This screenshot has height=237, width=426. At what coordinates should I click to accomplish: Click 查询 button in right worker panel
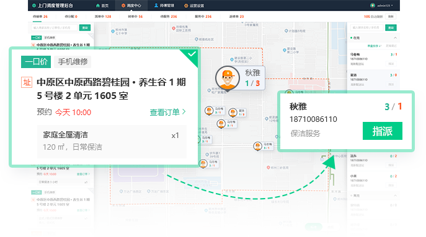pyautogui.click(x=391, y=28)
